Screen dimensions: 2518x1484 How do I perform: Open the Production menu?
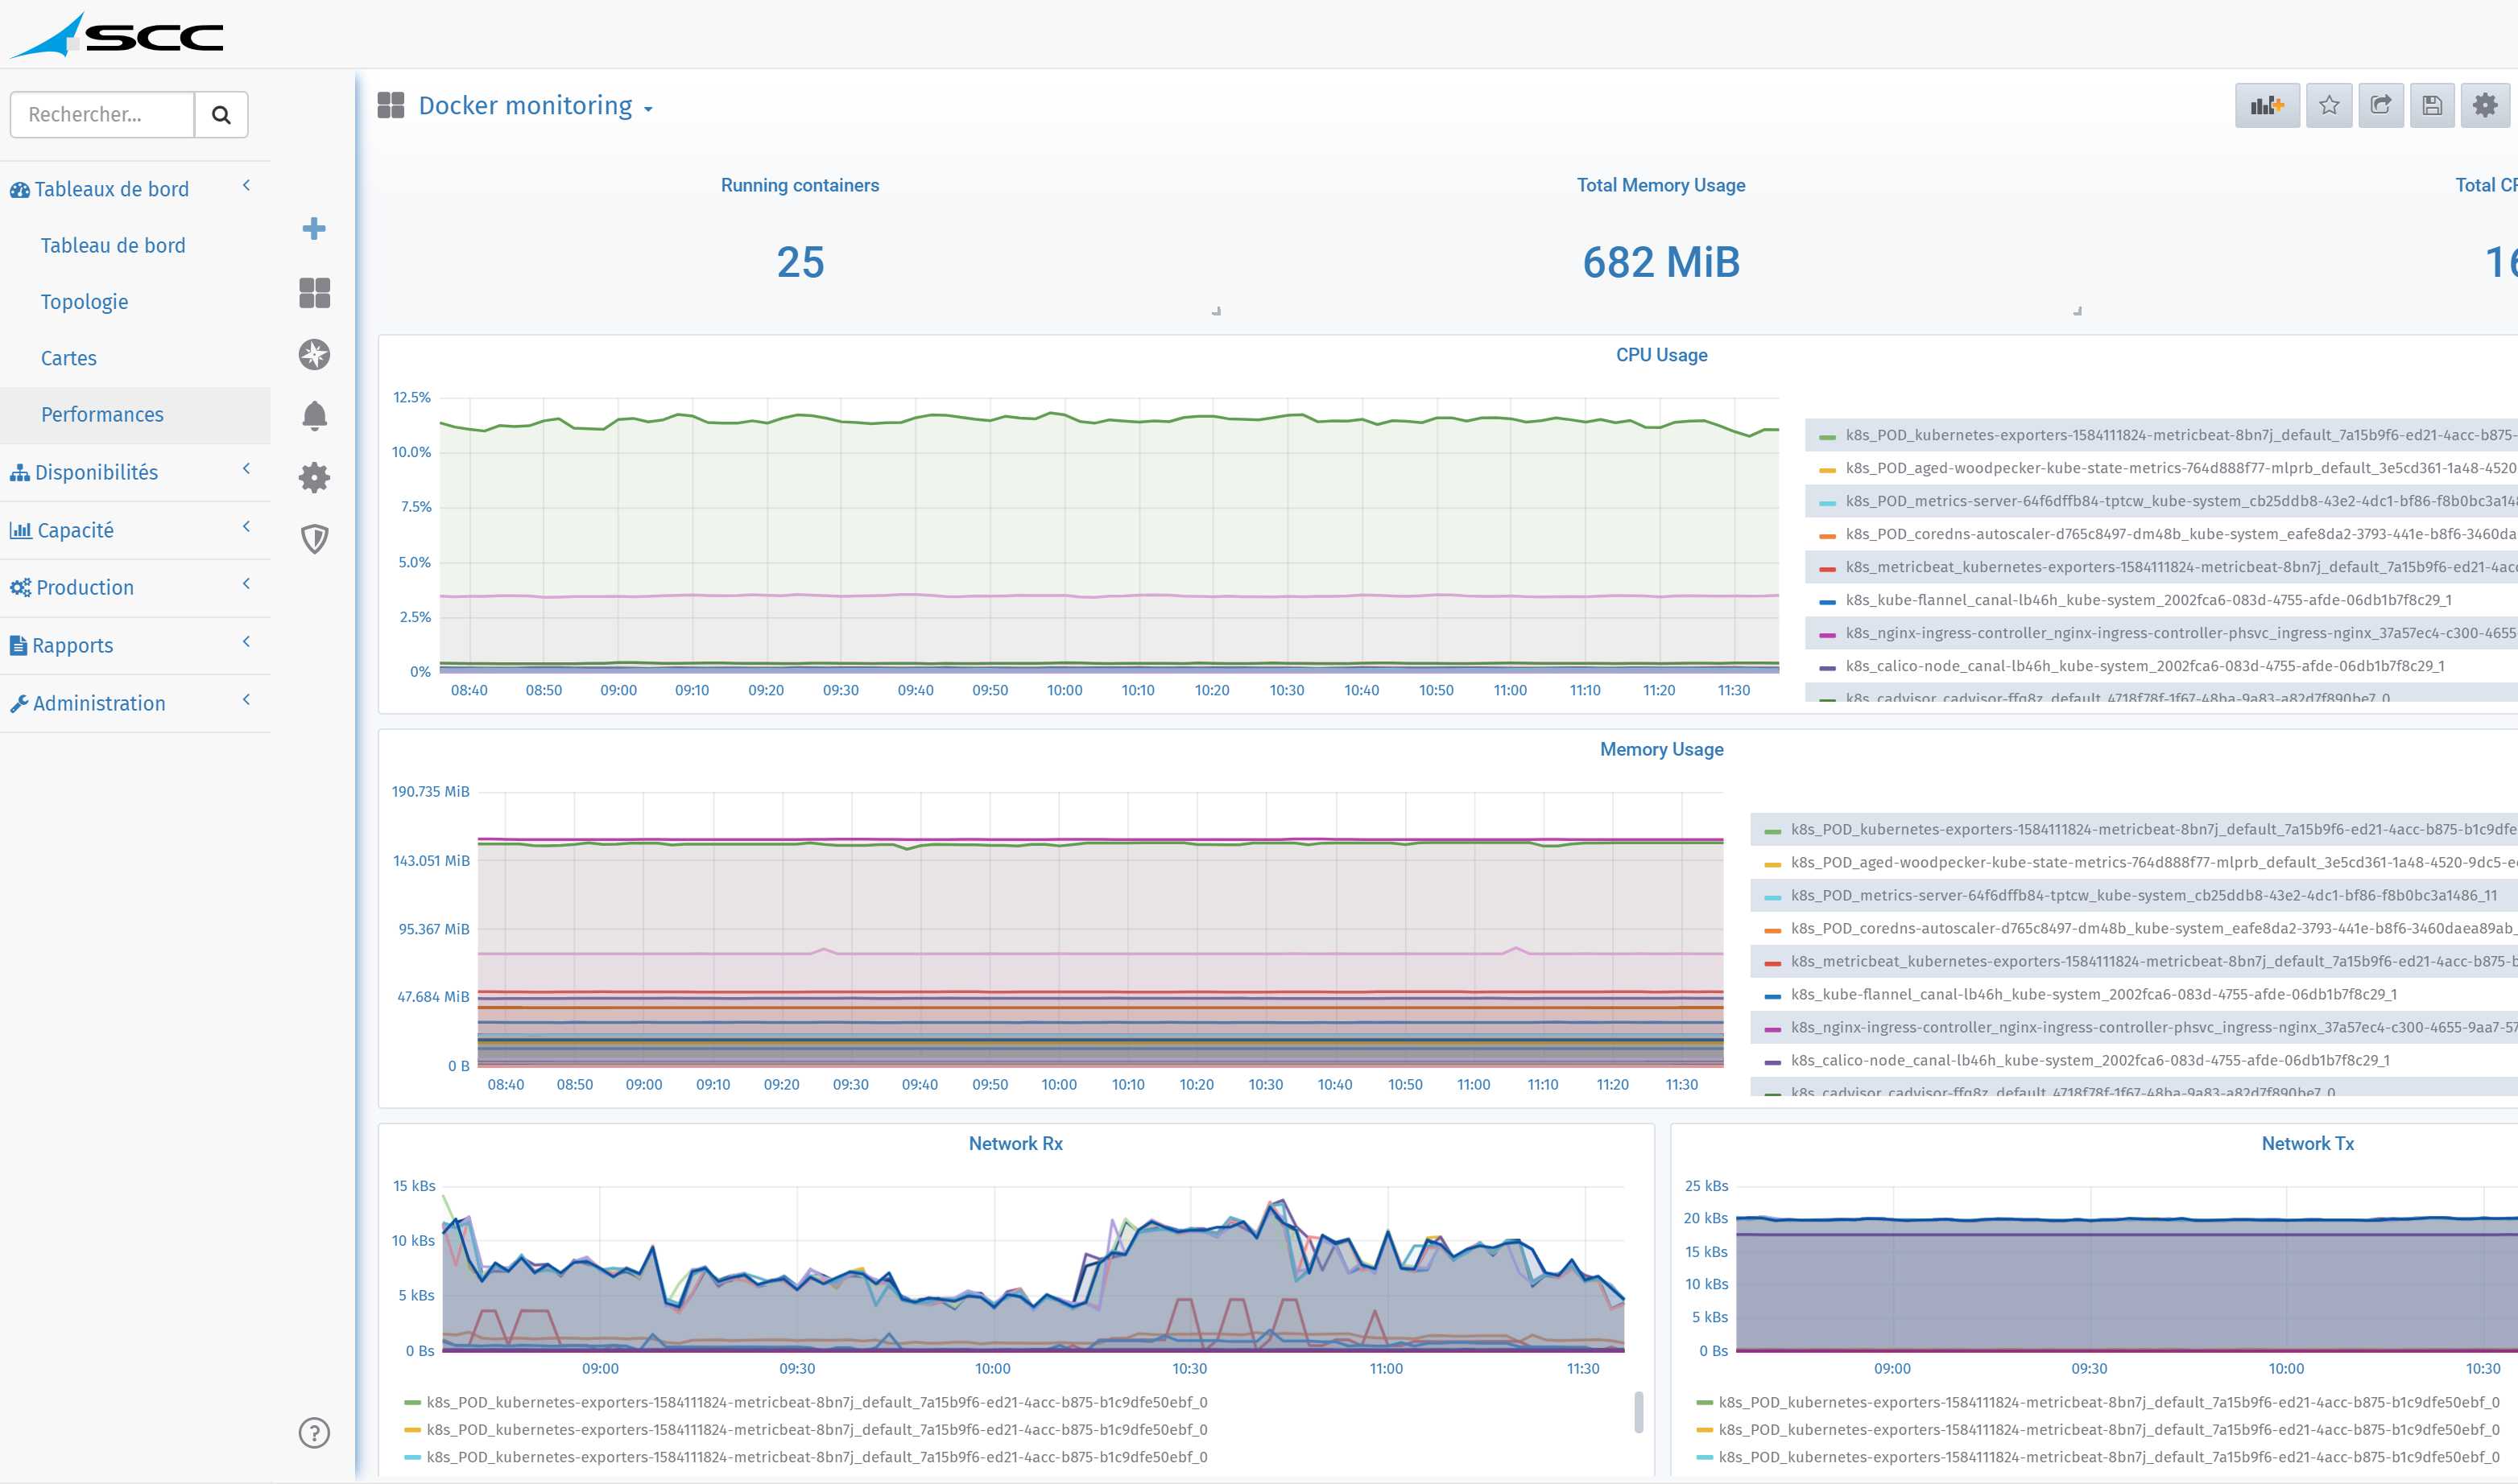coord(72,588)
